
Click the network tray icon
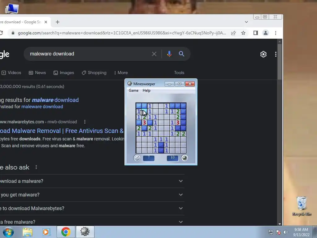[x=271, y=232]
